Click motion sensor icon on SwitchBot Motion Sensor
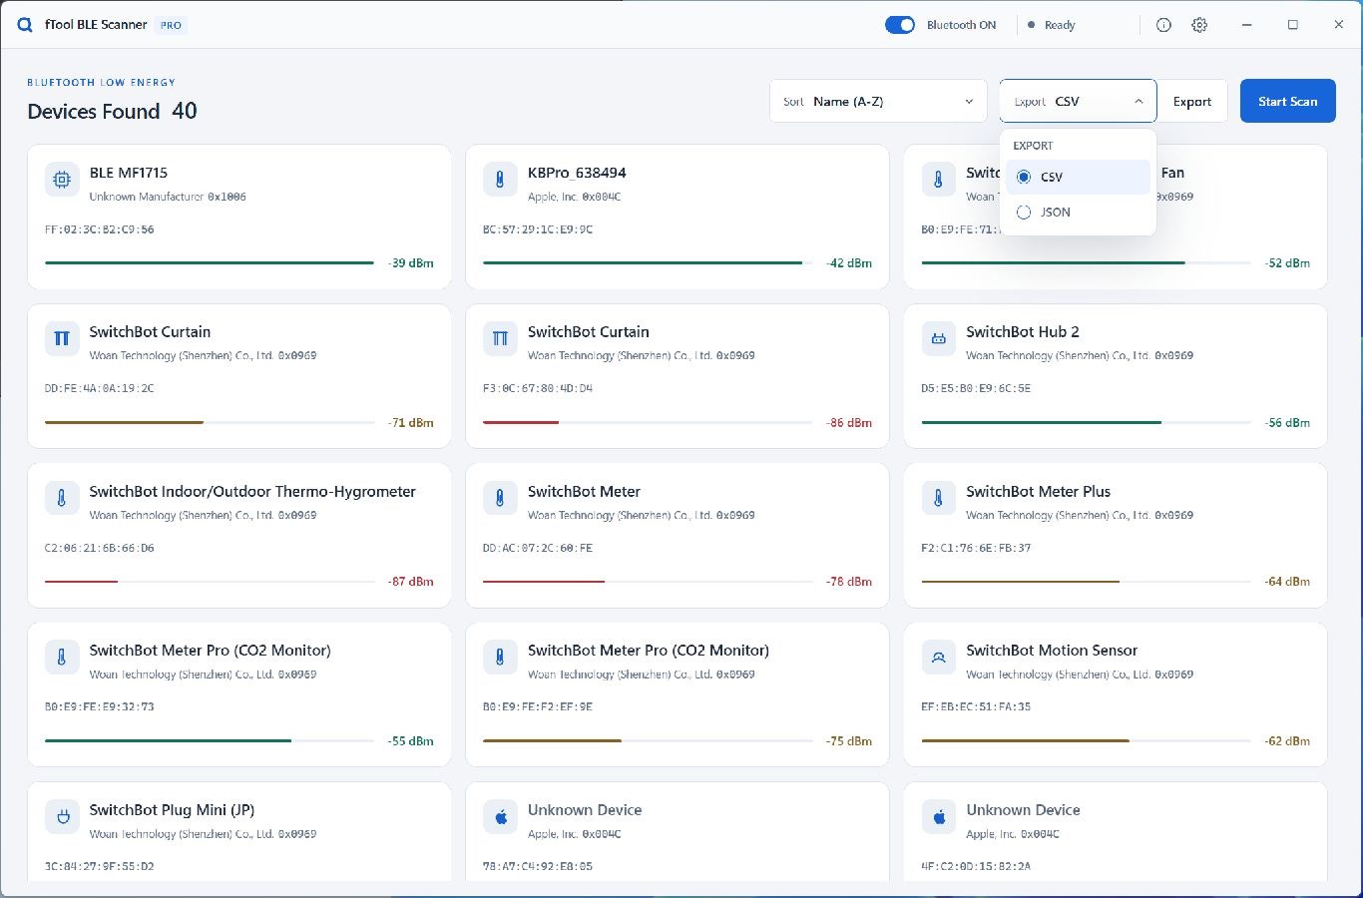The image size is (1363, 898). (938, 658)
